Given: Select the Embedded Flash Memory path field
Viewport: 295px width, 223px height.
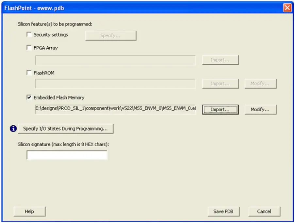Looking at the screenshot, I should point(115,108).
